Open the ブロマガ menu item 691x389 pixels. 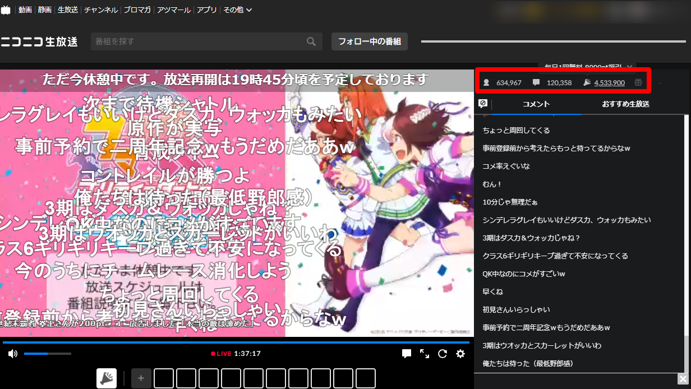pyautogui.click(x=137, y=10)
